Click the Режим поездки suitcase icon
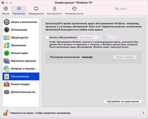The height and width of the screenshot is (119, 148). pos(7,84)
